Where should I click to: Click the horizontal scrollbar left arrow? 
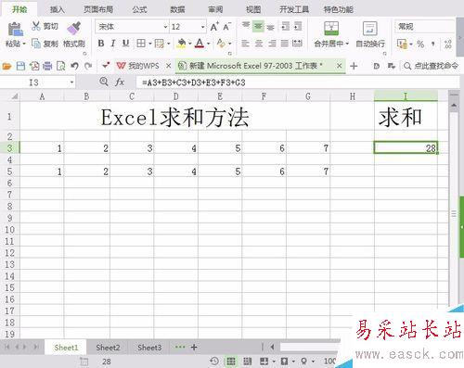[272, 348]
